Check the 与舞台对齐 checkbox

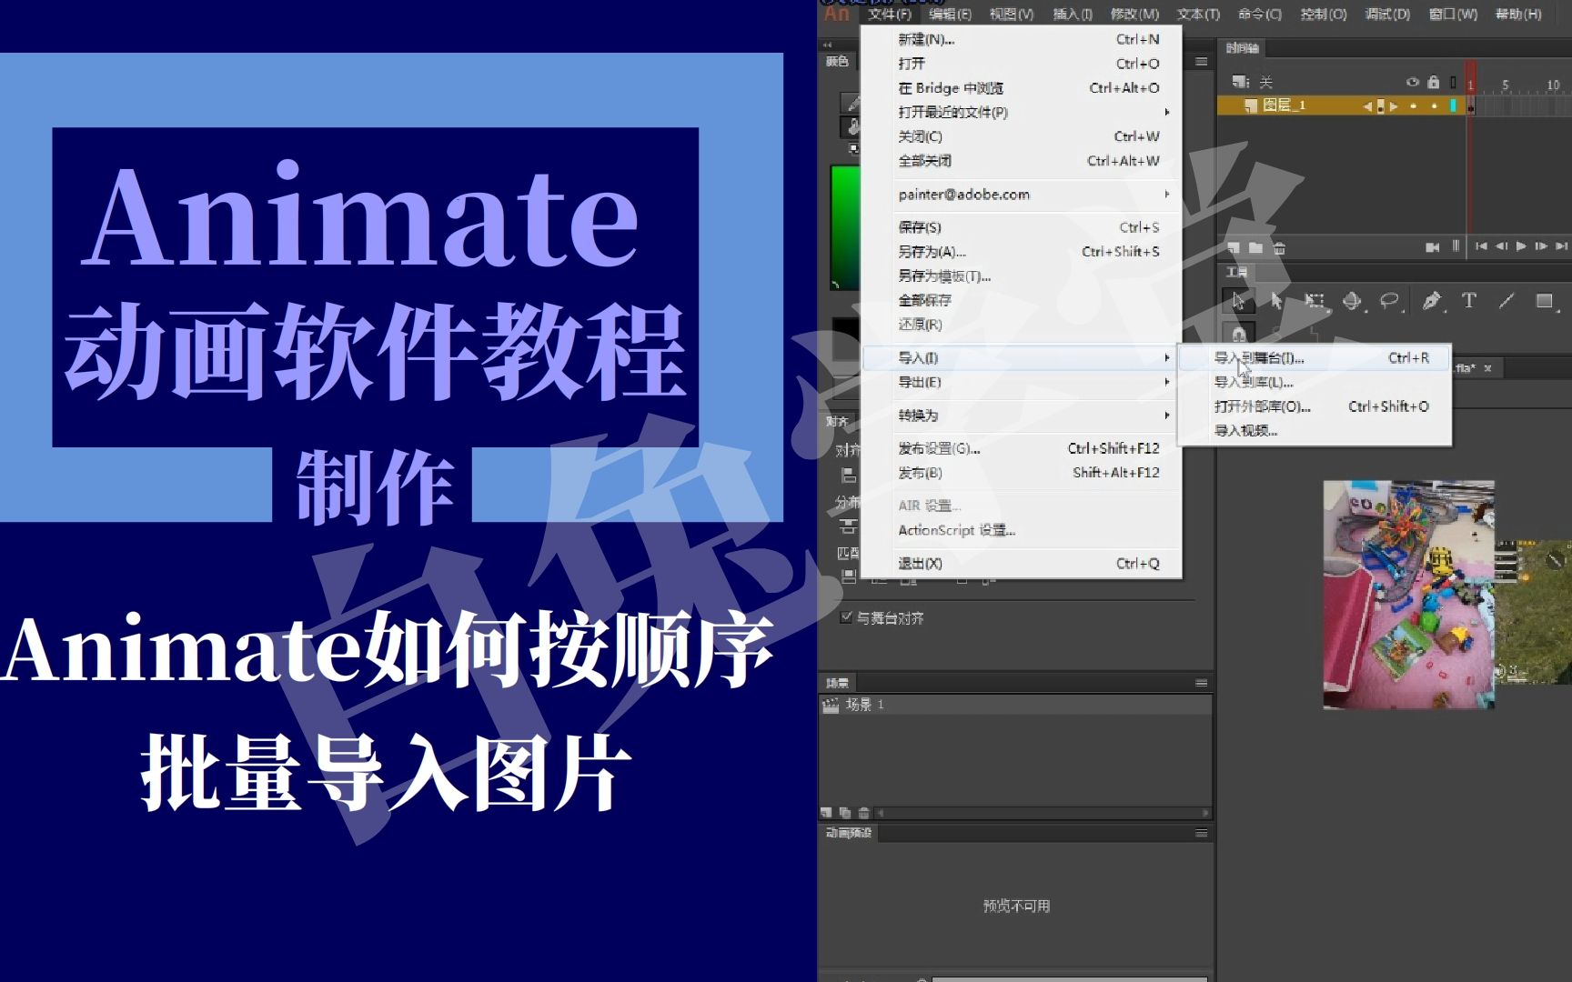tap(844, 618)
